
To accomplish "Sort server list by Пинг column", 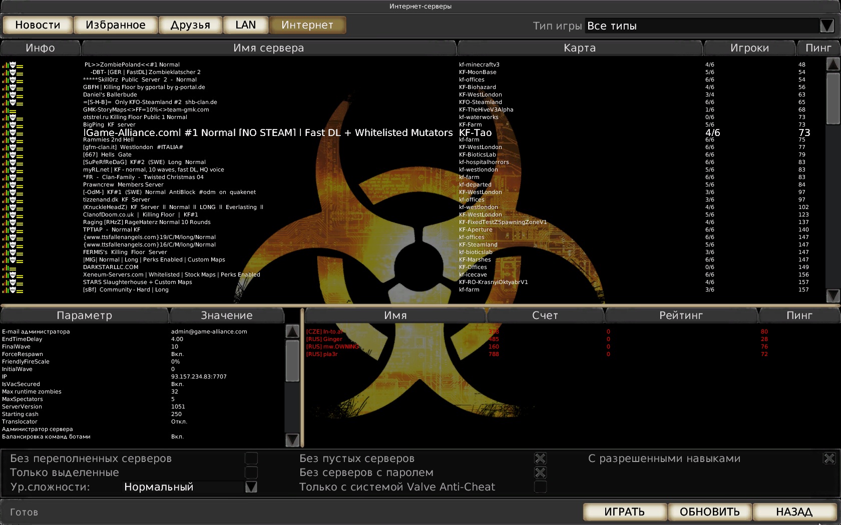I will click(818, 48).
